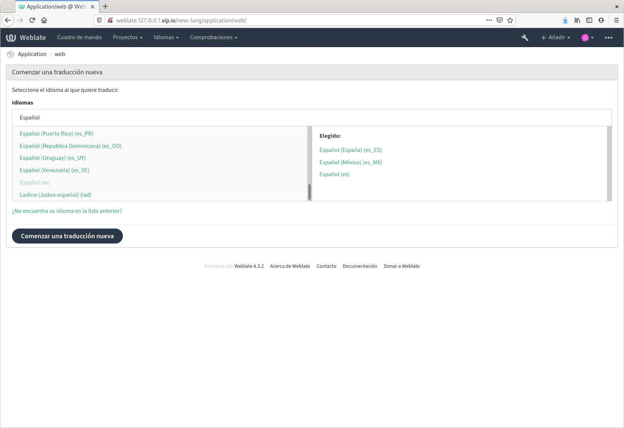Open the Añadir dropdown menu
The width and height of the screenshot is (624, 428).
[556, 38]
